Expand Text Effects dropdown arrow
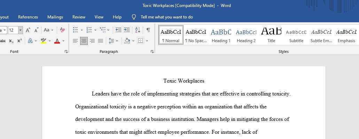Image resolution: width=359 pixels, height=139 pixels. (36, 41)
